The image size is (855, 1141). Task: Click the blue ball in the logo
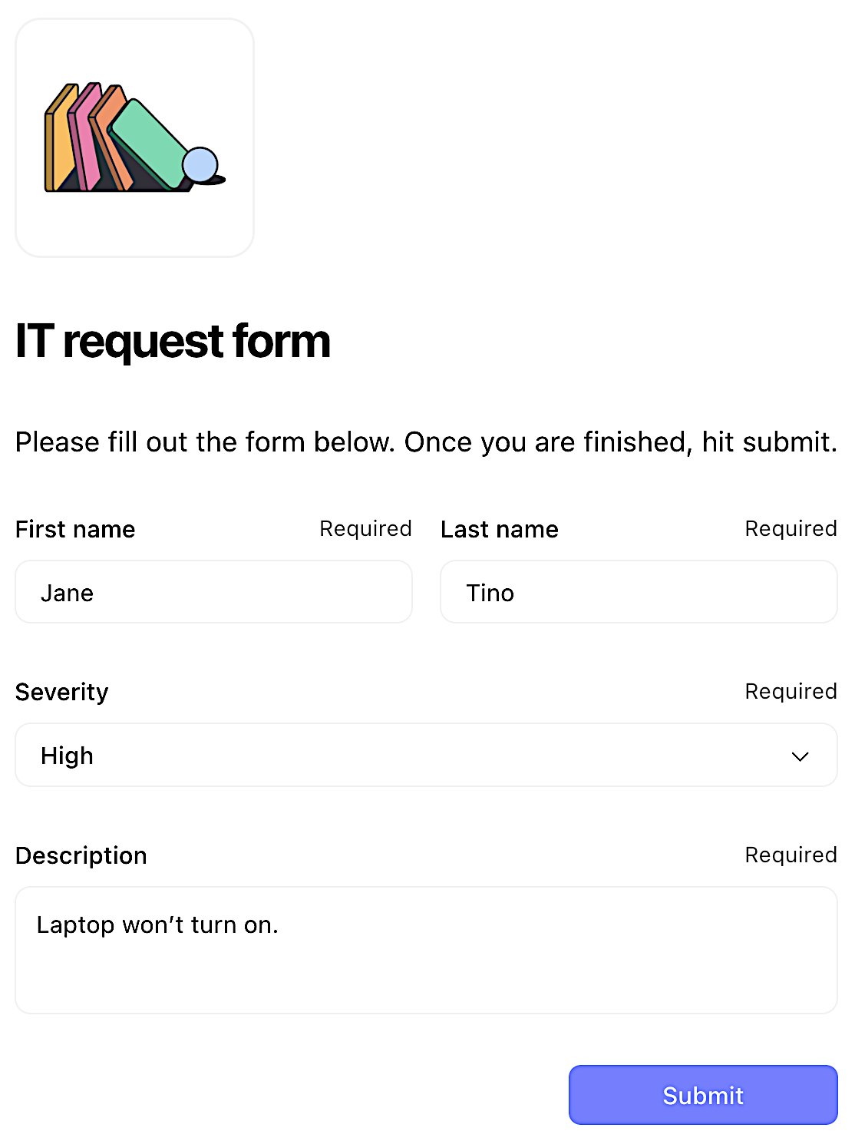click(x=200, y=164)
